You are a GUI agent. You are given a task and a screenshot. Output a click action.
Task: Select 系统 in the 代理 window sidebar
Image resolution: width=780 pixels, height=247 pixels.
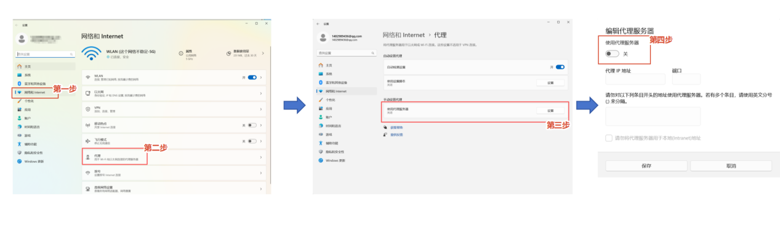[346, 74]
